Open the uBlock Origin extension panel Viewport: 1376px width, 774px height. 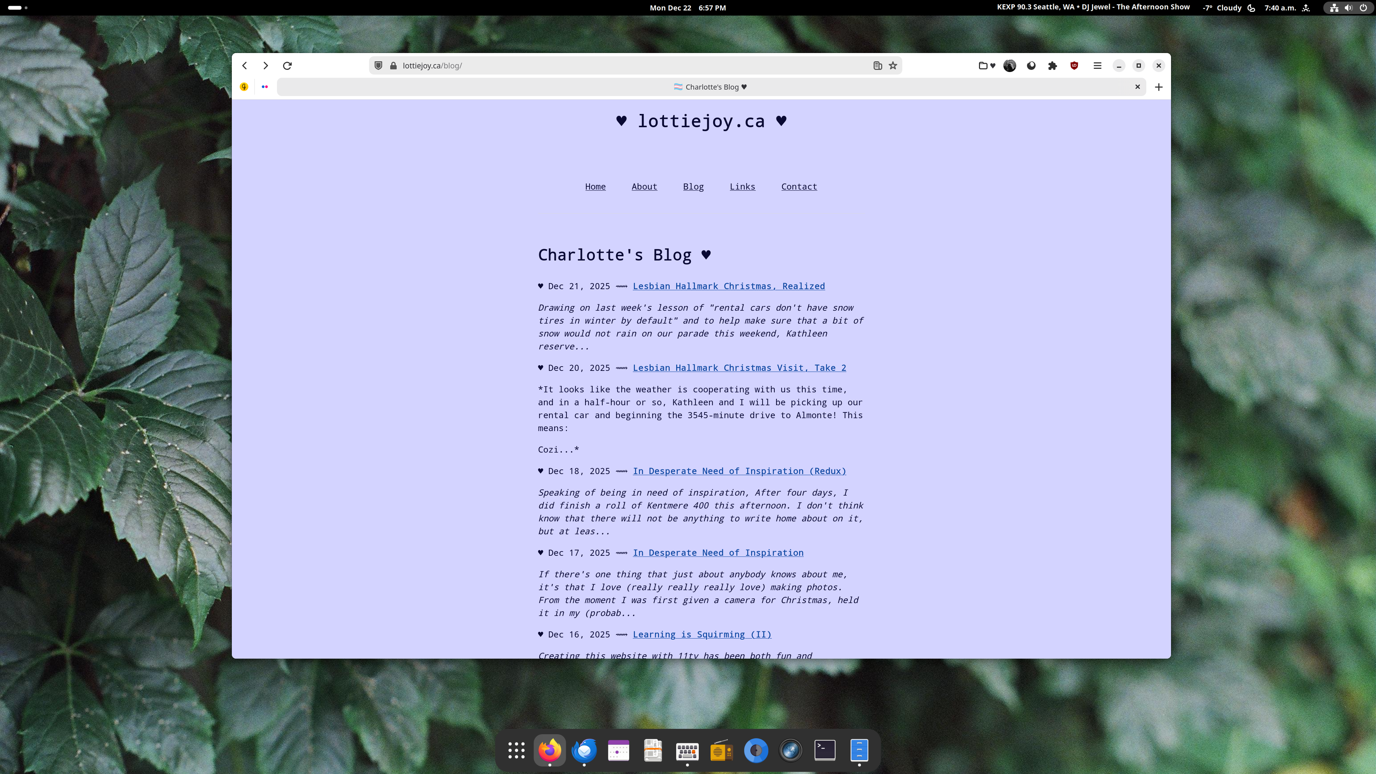(1074, 65)
